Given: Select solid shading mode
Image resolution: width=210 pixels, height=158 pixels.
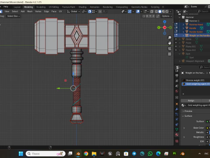Looking at the screenshot, I should click(160, 11).
